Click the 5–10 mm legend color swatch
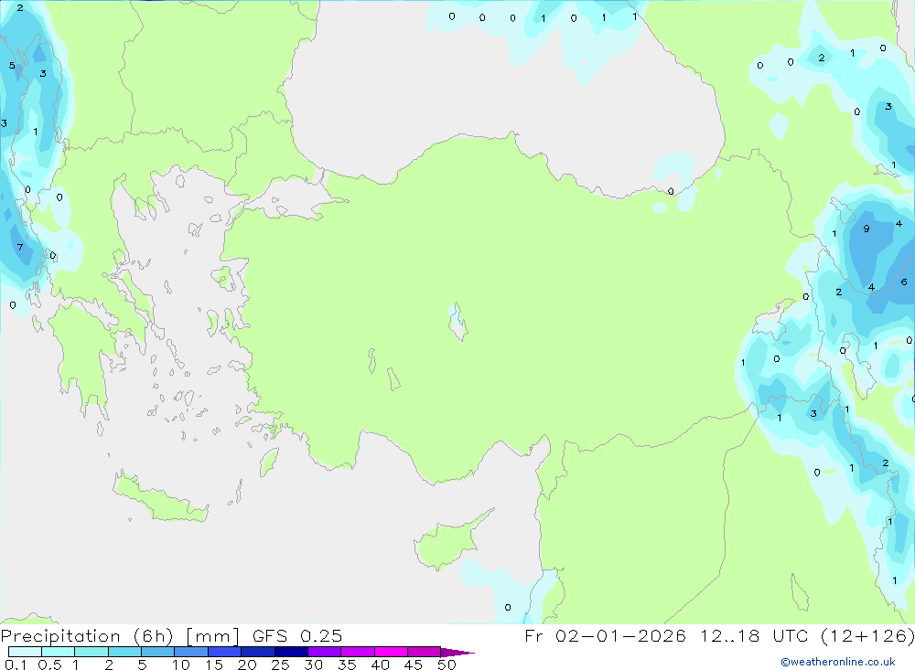Screen dimensions: 915x670 point(158,652)
